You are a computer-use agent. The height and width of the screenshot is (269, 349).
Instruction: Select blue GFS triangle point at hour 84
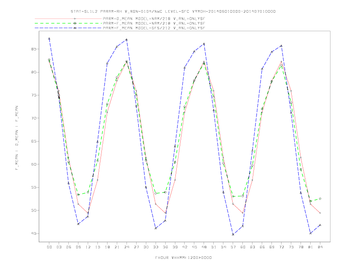tap(320, 225)
